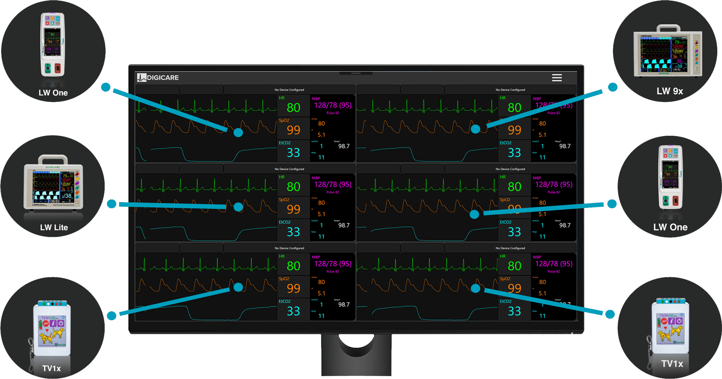722x379 pixels.
Task: Click the 98.7 temperature reading in middle-left panel
Action: [344, 226]
